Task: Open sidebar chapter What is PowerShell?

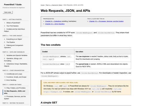Action: point(13,23)
